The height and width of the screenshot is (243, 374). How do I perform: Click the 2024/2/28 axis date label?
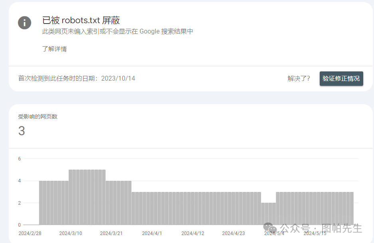pyautogui.click(x=30, y=233)
